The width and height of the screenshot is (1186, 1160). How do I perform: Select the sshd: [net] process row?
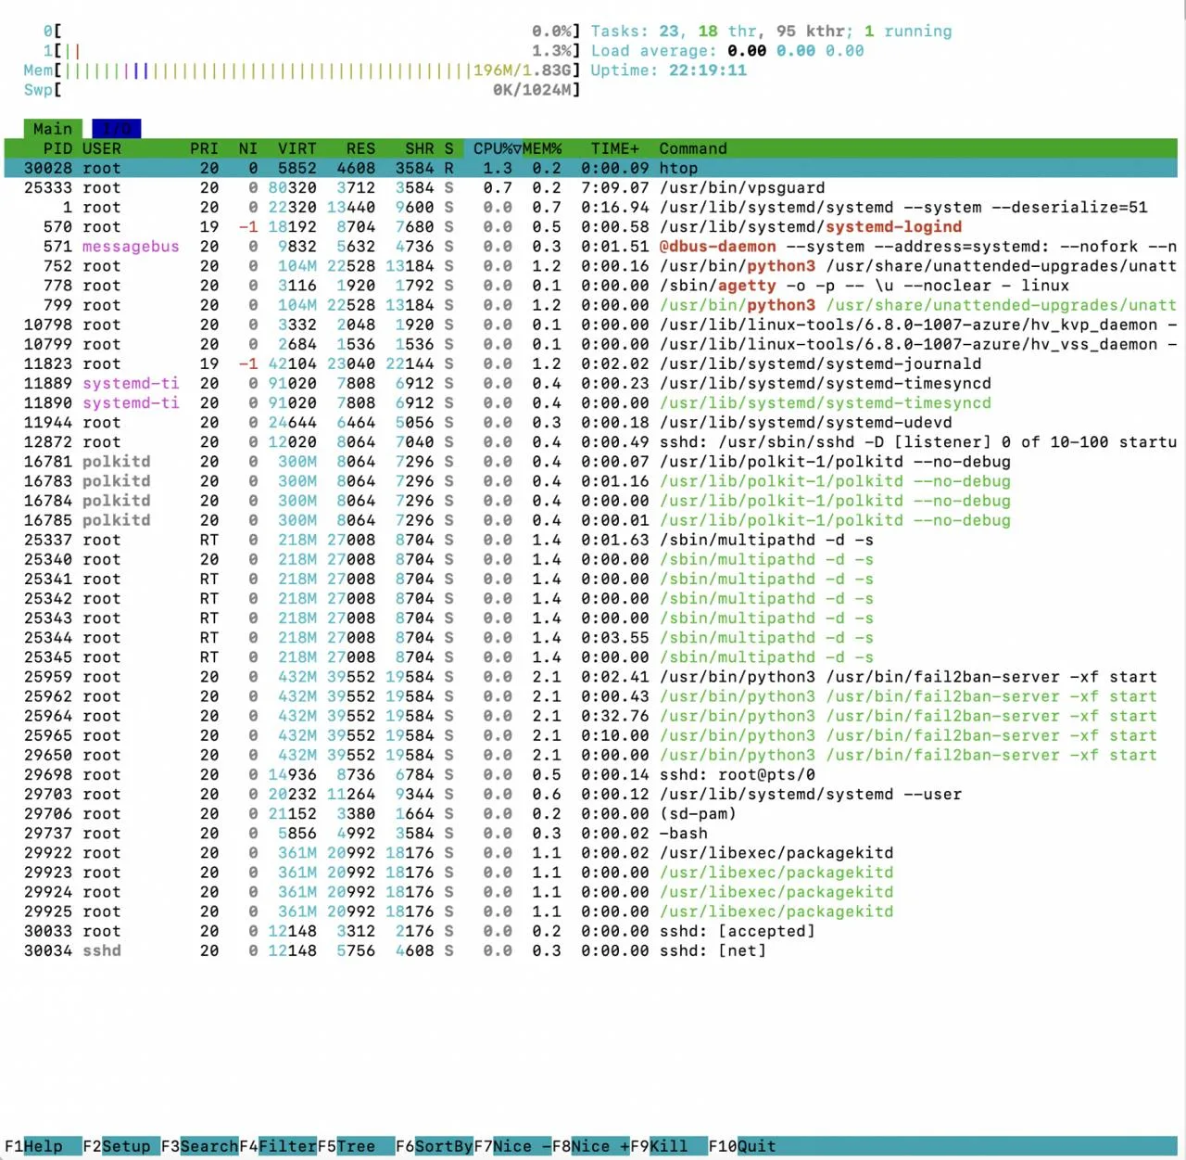591,950
